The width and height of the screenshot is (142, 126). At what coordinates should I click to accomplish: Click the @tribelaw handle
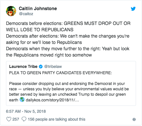tap(53, 67)
